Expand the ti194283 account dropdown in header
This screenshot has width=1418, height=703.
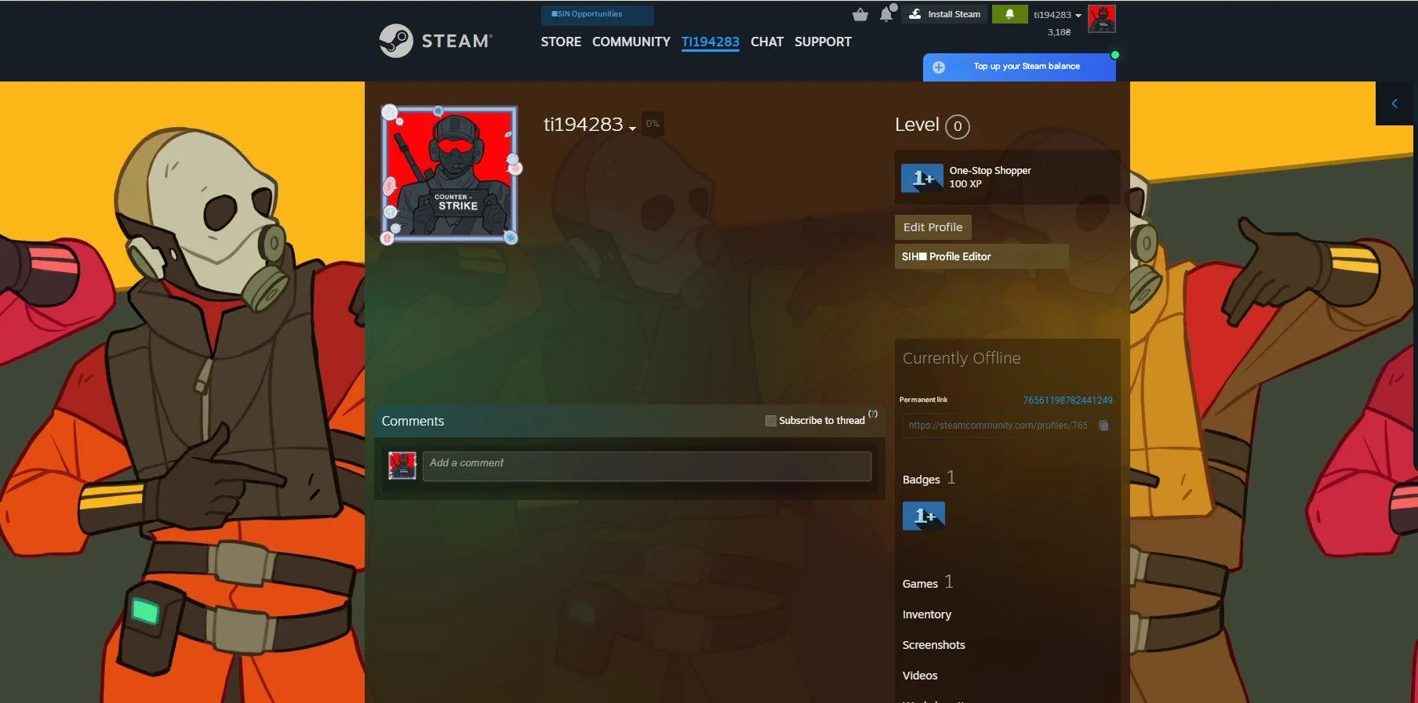1056,15
